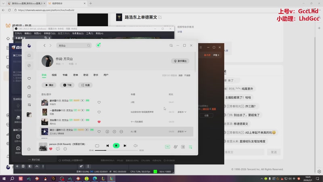Open the OBS 文件(F) menu

pyautogui.click(x=18, y=34)
